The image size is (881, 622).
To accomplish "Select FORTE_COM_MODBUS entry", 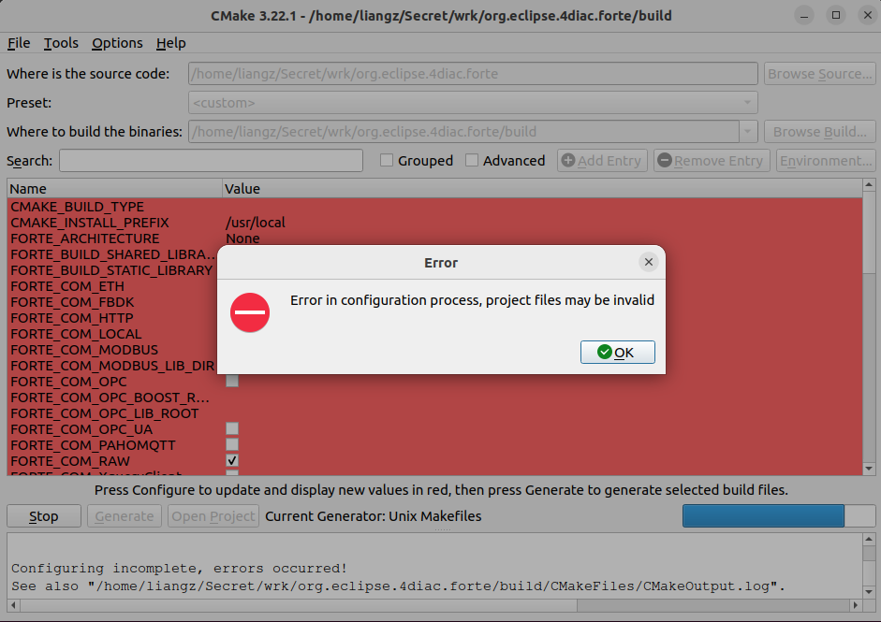I will point(84,349).
